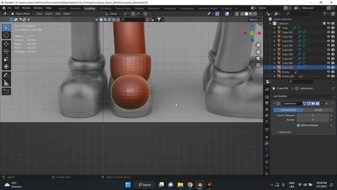Uncheck Optimal Display checkbox
This screenshot has width=337, height=190.
point(298,125)
